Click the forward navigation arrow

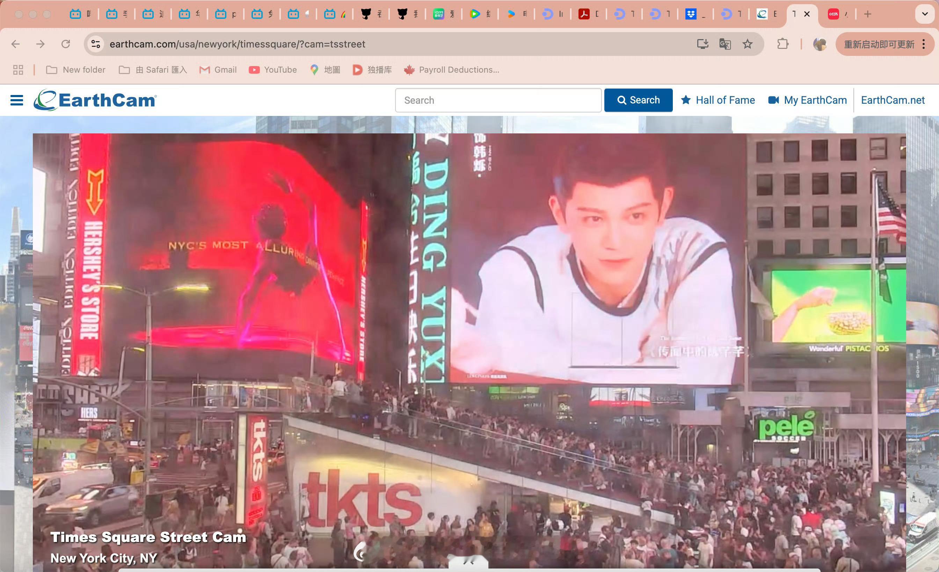pos(41,44)
